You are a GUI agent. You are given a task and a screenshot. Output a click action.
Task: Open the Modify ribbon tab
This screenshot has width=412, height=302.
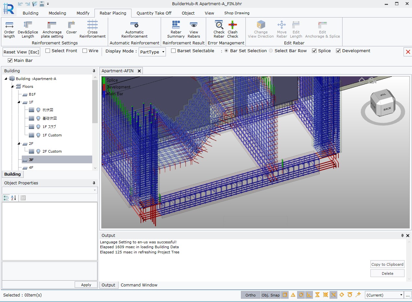tap(83, 13)
